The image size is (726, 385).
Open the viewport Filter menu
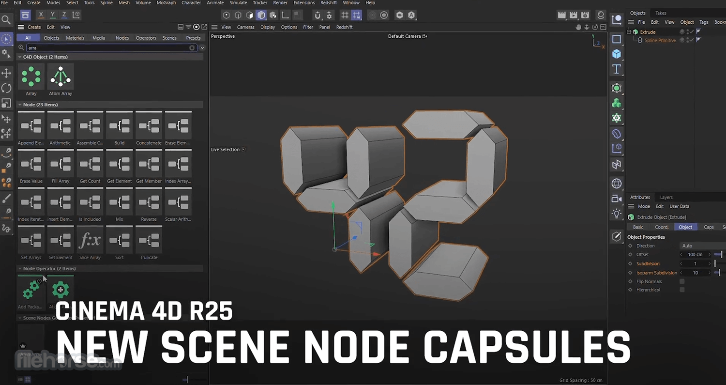[308, 27]
